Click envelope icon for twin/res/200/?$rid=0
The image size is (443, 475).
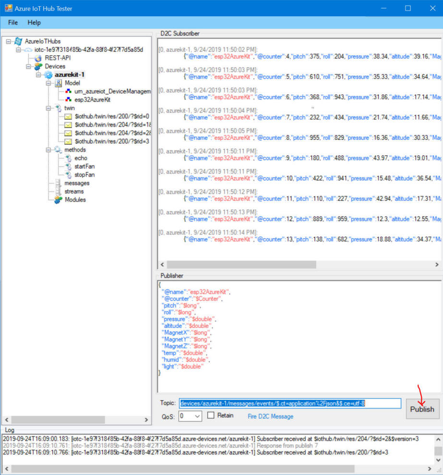[68, 116]
